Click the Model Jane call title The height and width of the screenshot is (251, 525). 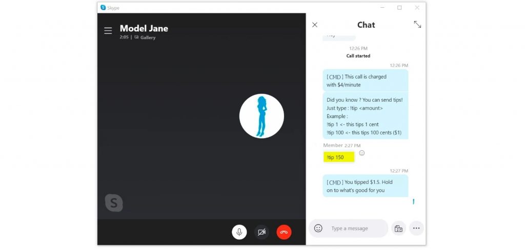144,29
